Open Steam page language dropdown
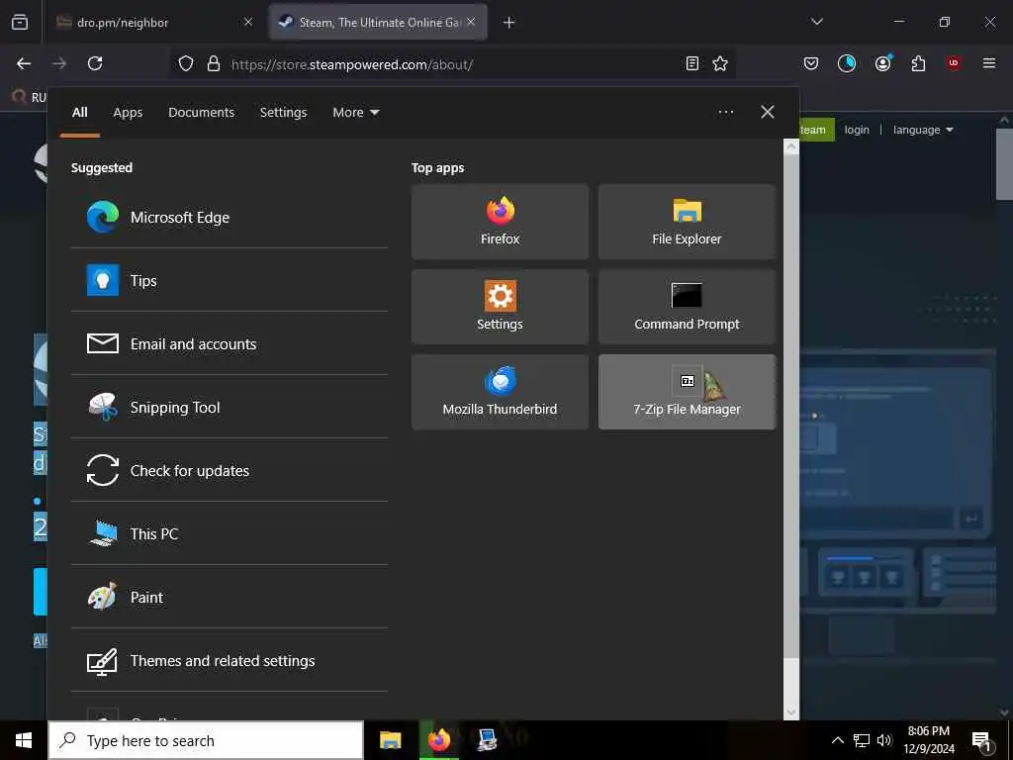This screenshot has width=1013, height=760. click(923, 130)
